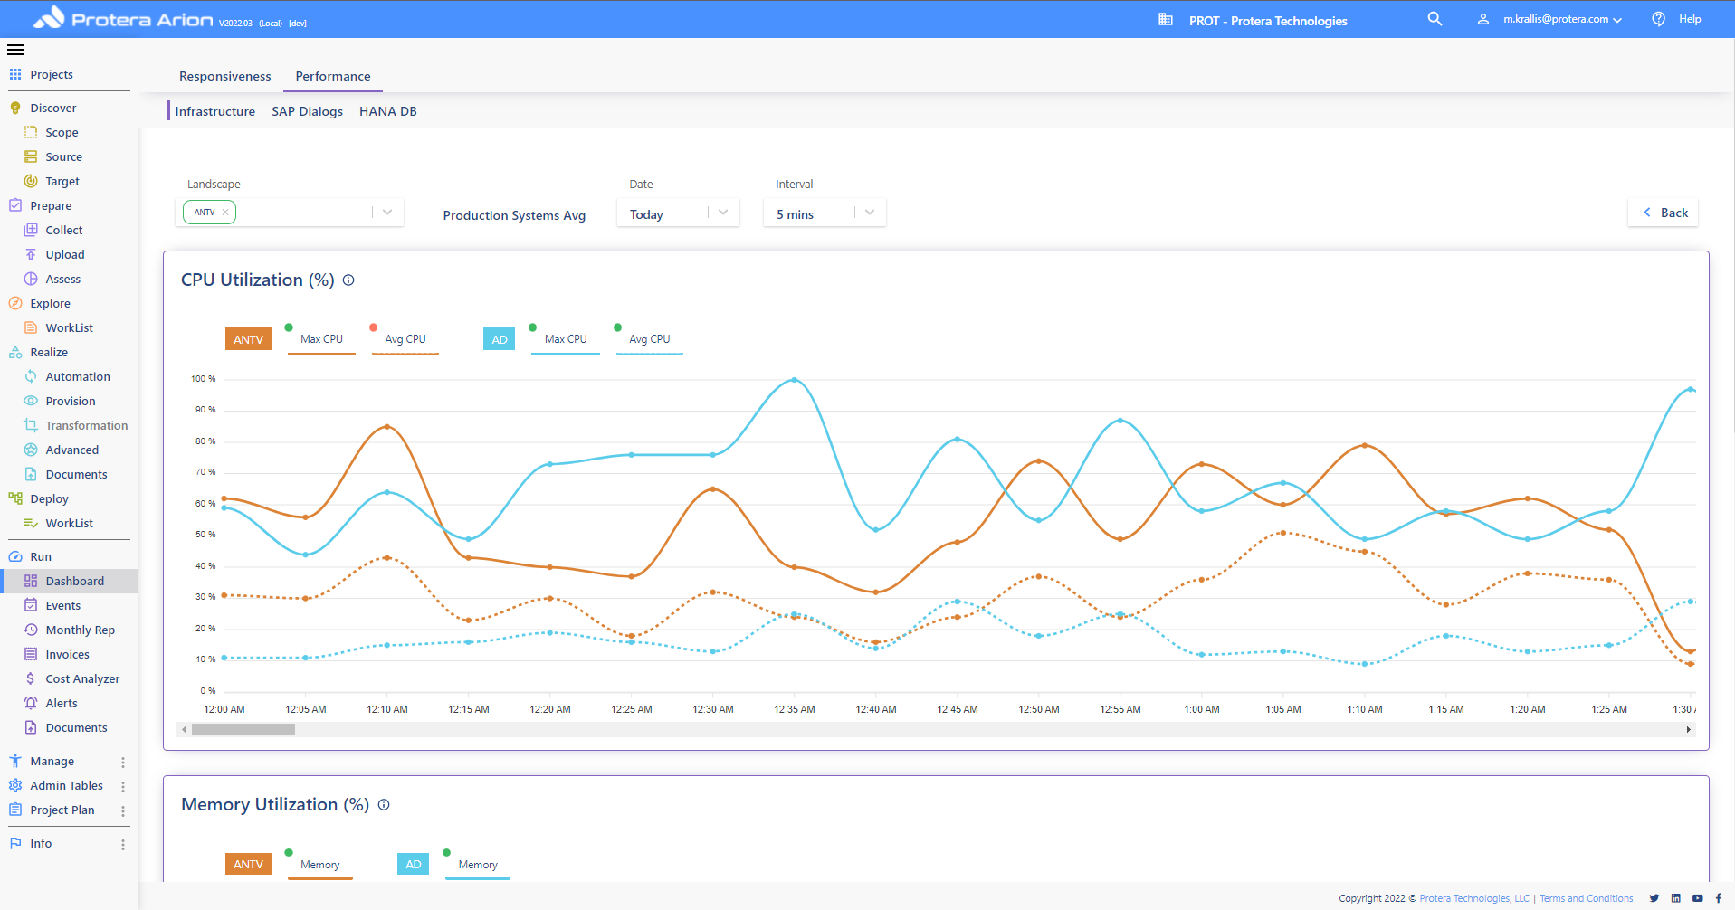
Task: Click the Back button
Action: click(x=1664, y=213)
